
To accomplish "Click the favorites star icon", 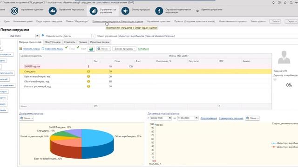I will click(285, 2).
